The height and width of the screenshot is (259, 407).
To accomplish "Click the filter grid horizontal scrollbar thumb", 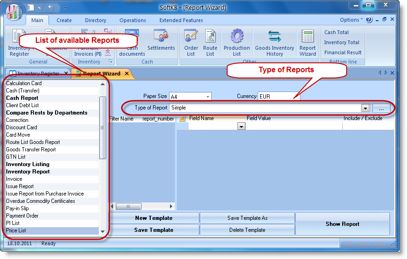I will tap(129, 206).
